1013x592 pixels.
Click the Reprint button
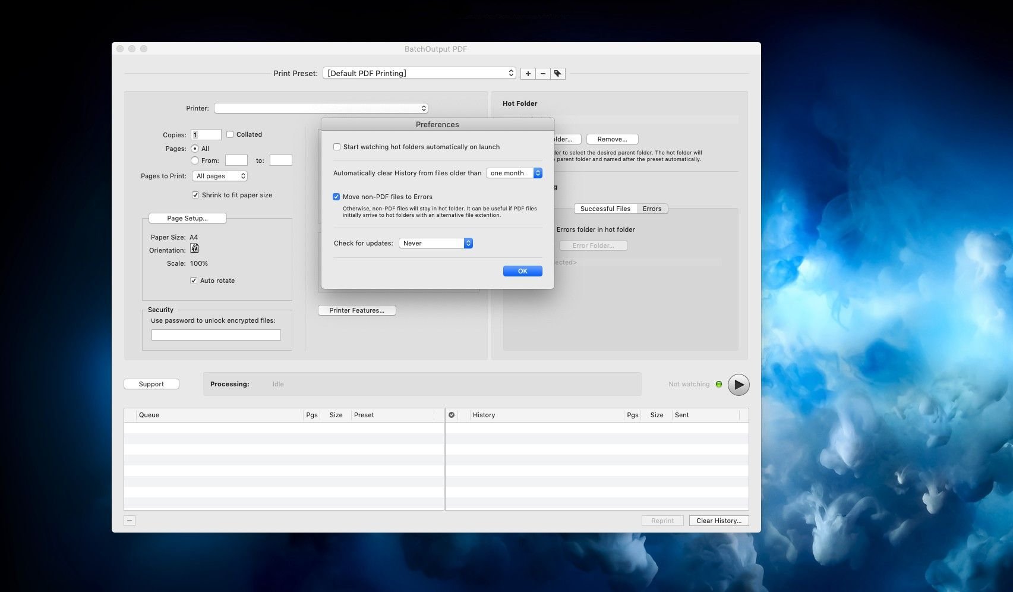pyautogui.click(x=662, y=521)
